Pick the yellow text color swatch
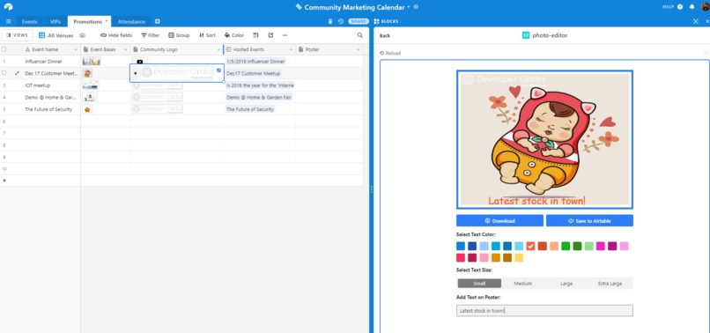This screenshot has width=710, height=333. pos(519,257)
